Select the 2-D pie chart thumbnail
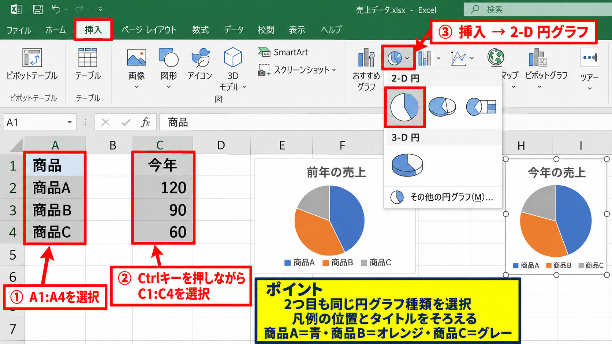This screenshot has width=612, height=344. 404,107
